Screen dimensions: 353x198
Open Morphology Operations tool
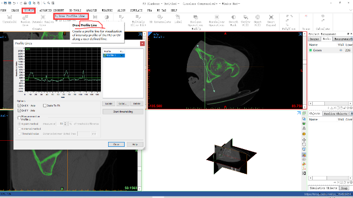[x=217, y=20]
